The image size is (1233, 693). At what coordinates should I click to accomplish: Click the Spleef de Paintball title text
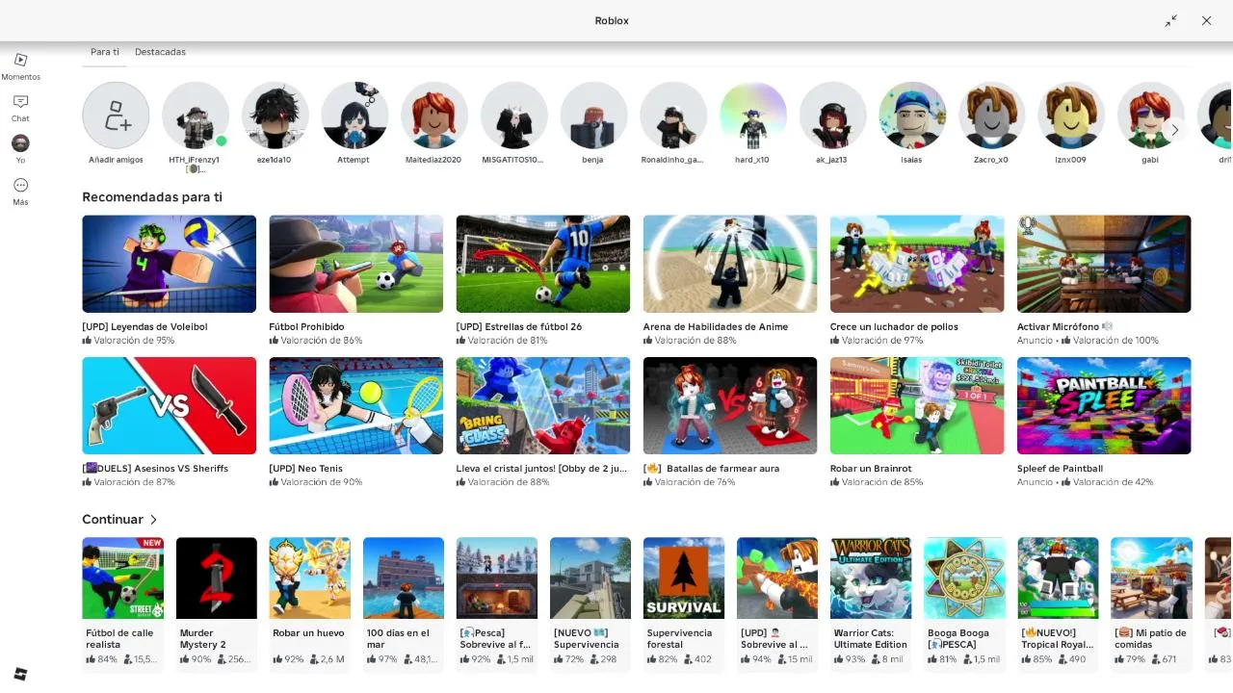point(1060,469)
